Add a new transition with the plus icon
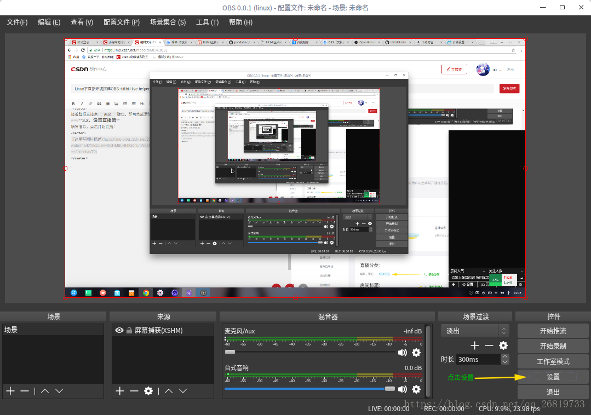The width and height of the screenshot is (591, 415). (x=474, y=345)
